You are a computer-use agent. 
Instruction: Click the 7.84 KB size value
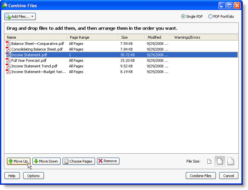pos(126,49)
